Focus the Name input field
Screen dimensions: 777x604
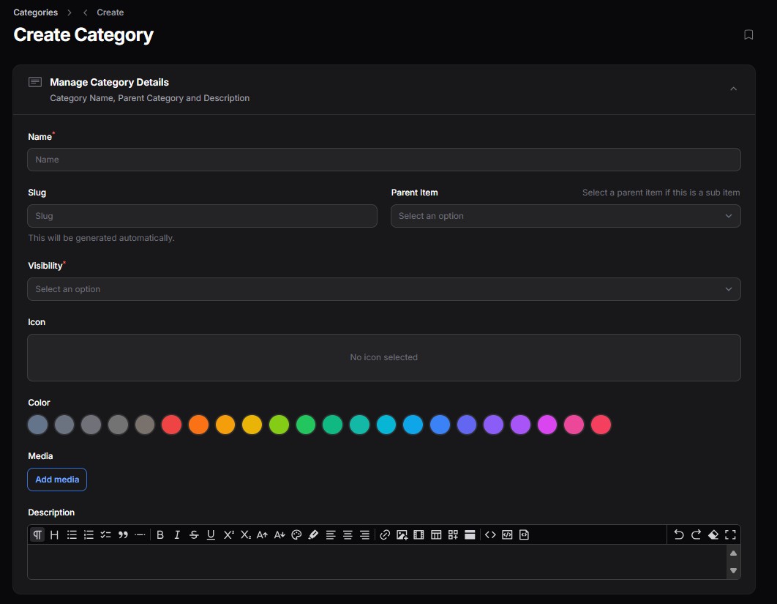[384, 160]
